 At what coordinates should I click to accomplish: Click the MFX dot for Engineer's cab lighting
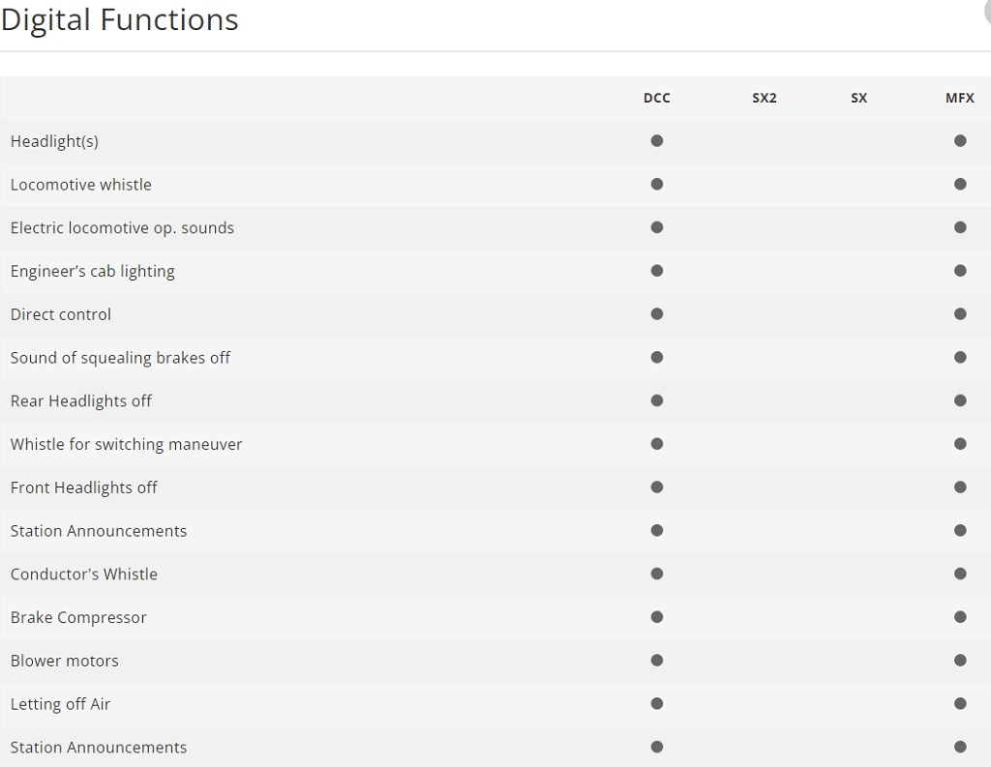960,271
